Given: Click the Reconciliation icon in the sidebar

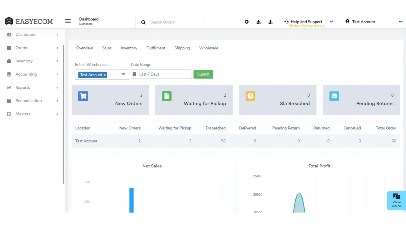Looking at the screenshot, I should (x=9, y=101).
